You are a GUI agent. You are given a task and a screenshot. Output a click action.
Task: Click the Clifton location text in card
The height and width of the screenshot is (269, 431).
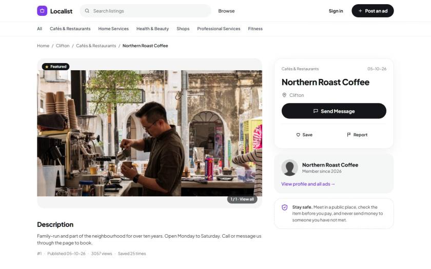297,95
